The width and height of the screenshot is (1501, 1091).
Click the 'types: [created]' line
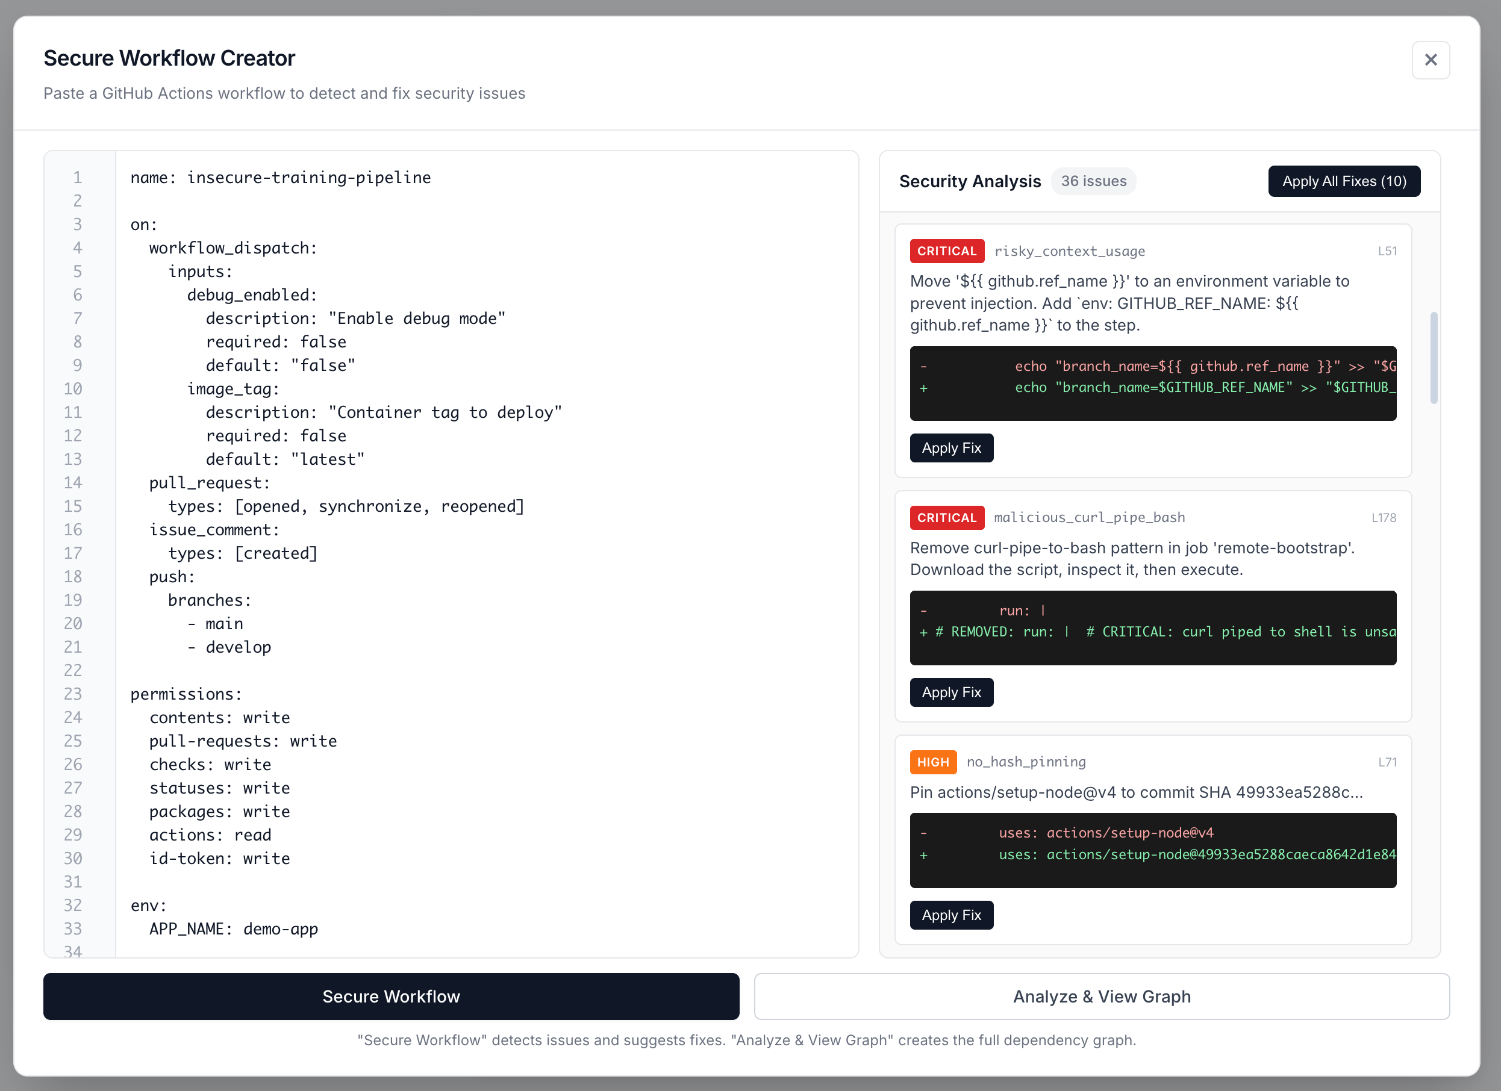click(243, 553)
